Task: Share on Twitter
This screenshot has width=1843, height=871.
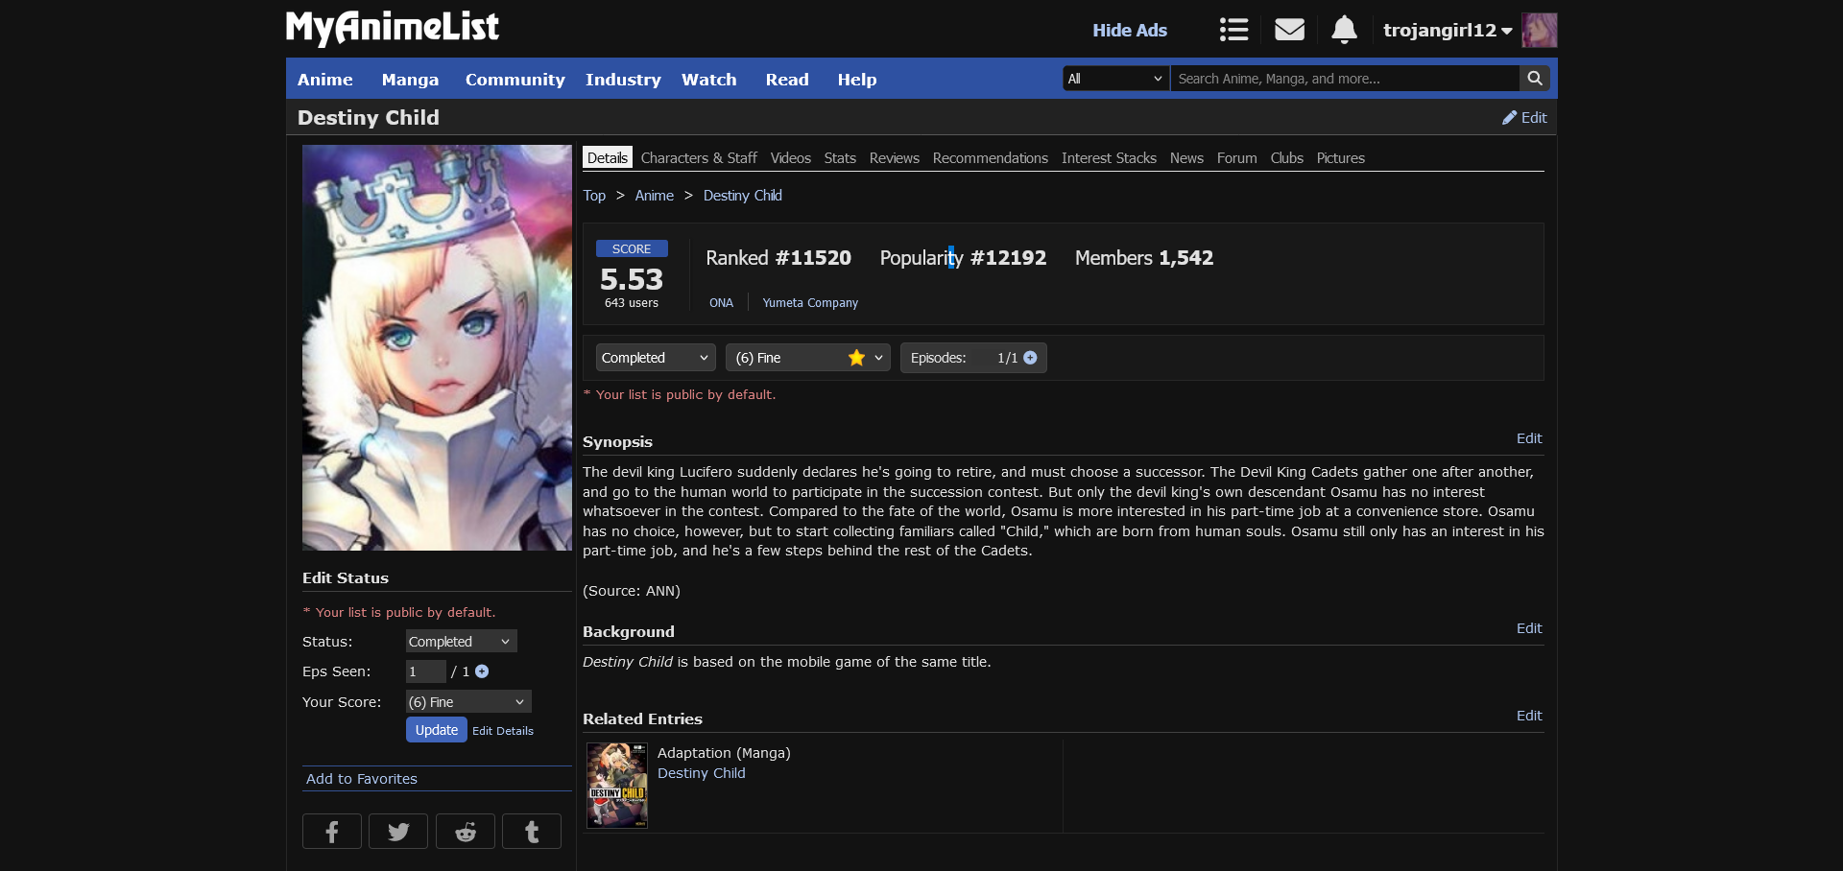Action: click(398, 832)
